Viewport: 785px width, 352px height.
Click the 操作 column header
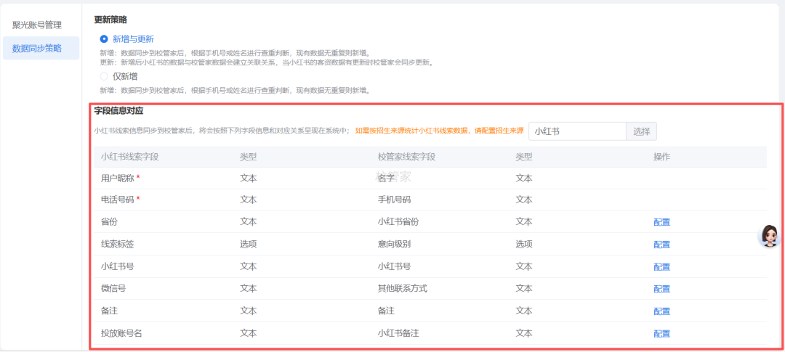[661, 157]
